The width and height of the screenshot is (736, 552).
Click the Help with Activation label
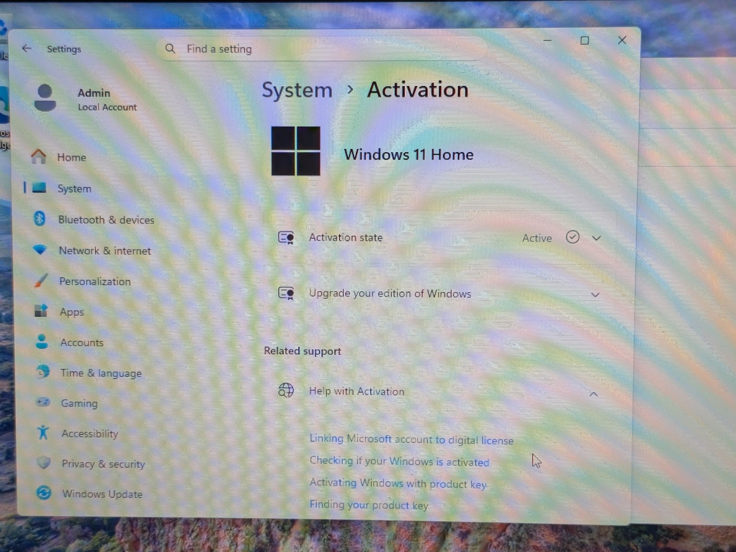pos(356,391)
